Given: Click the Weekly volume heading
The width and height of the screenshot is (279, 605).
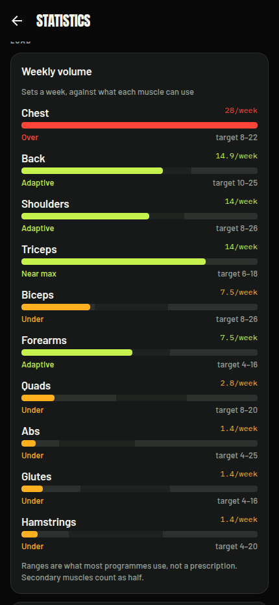Looking at the screenshot, I should [56, 72].
